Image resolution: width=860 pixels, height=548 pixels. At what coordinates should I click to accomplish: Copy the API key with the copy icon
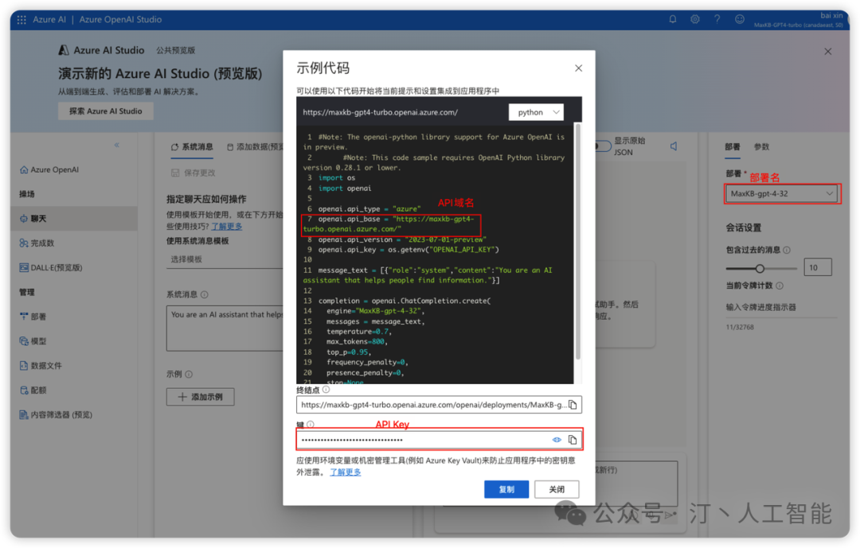click(x=573, y=440)
